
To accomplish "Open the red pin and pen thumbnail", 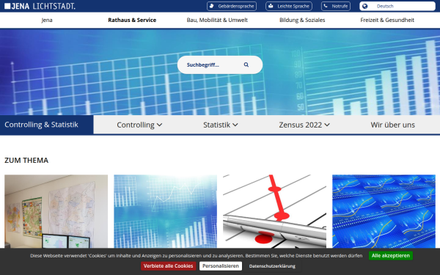I will pos(274,211).
